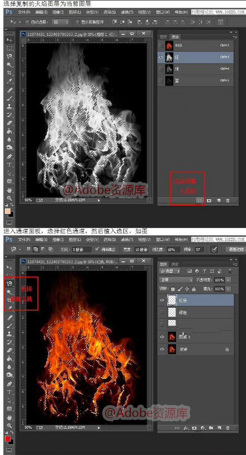Click save selection as channel icon
This screenshot has height=455, width=246.
click(x=209, y=200)
